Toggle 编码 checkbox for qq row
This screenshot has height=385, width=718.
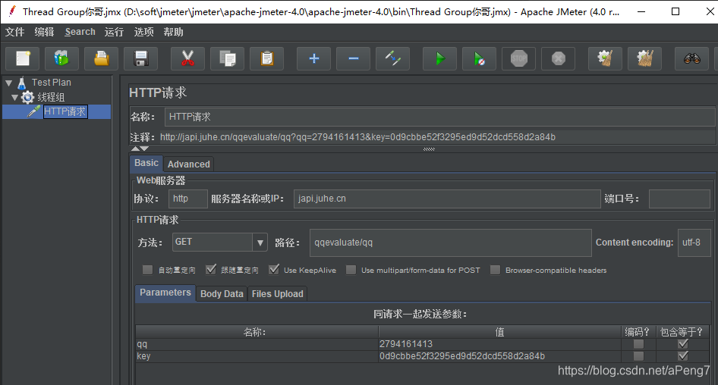pyautogui.click(x=638, y=344)
